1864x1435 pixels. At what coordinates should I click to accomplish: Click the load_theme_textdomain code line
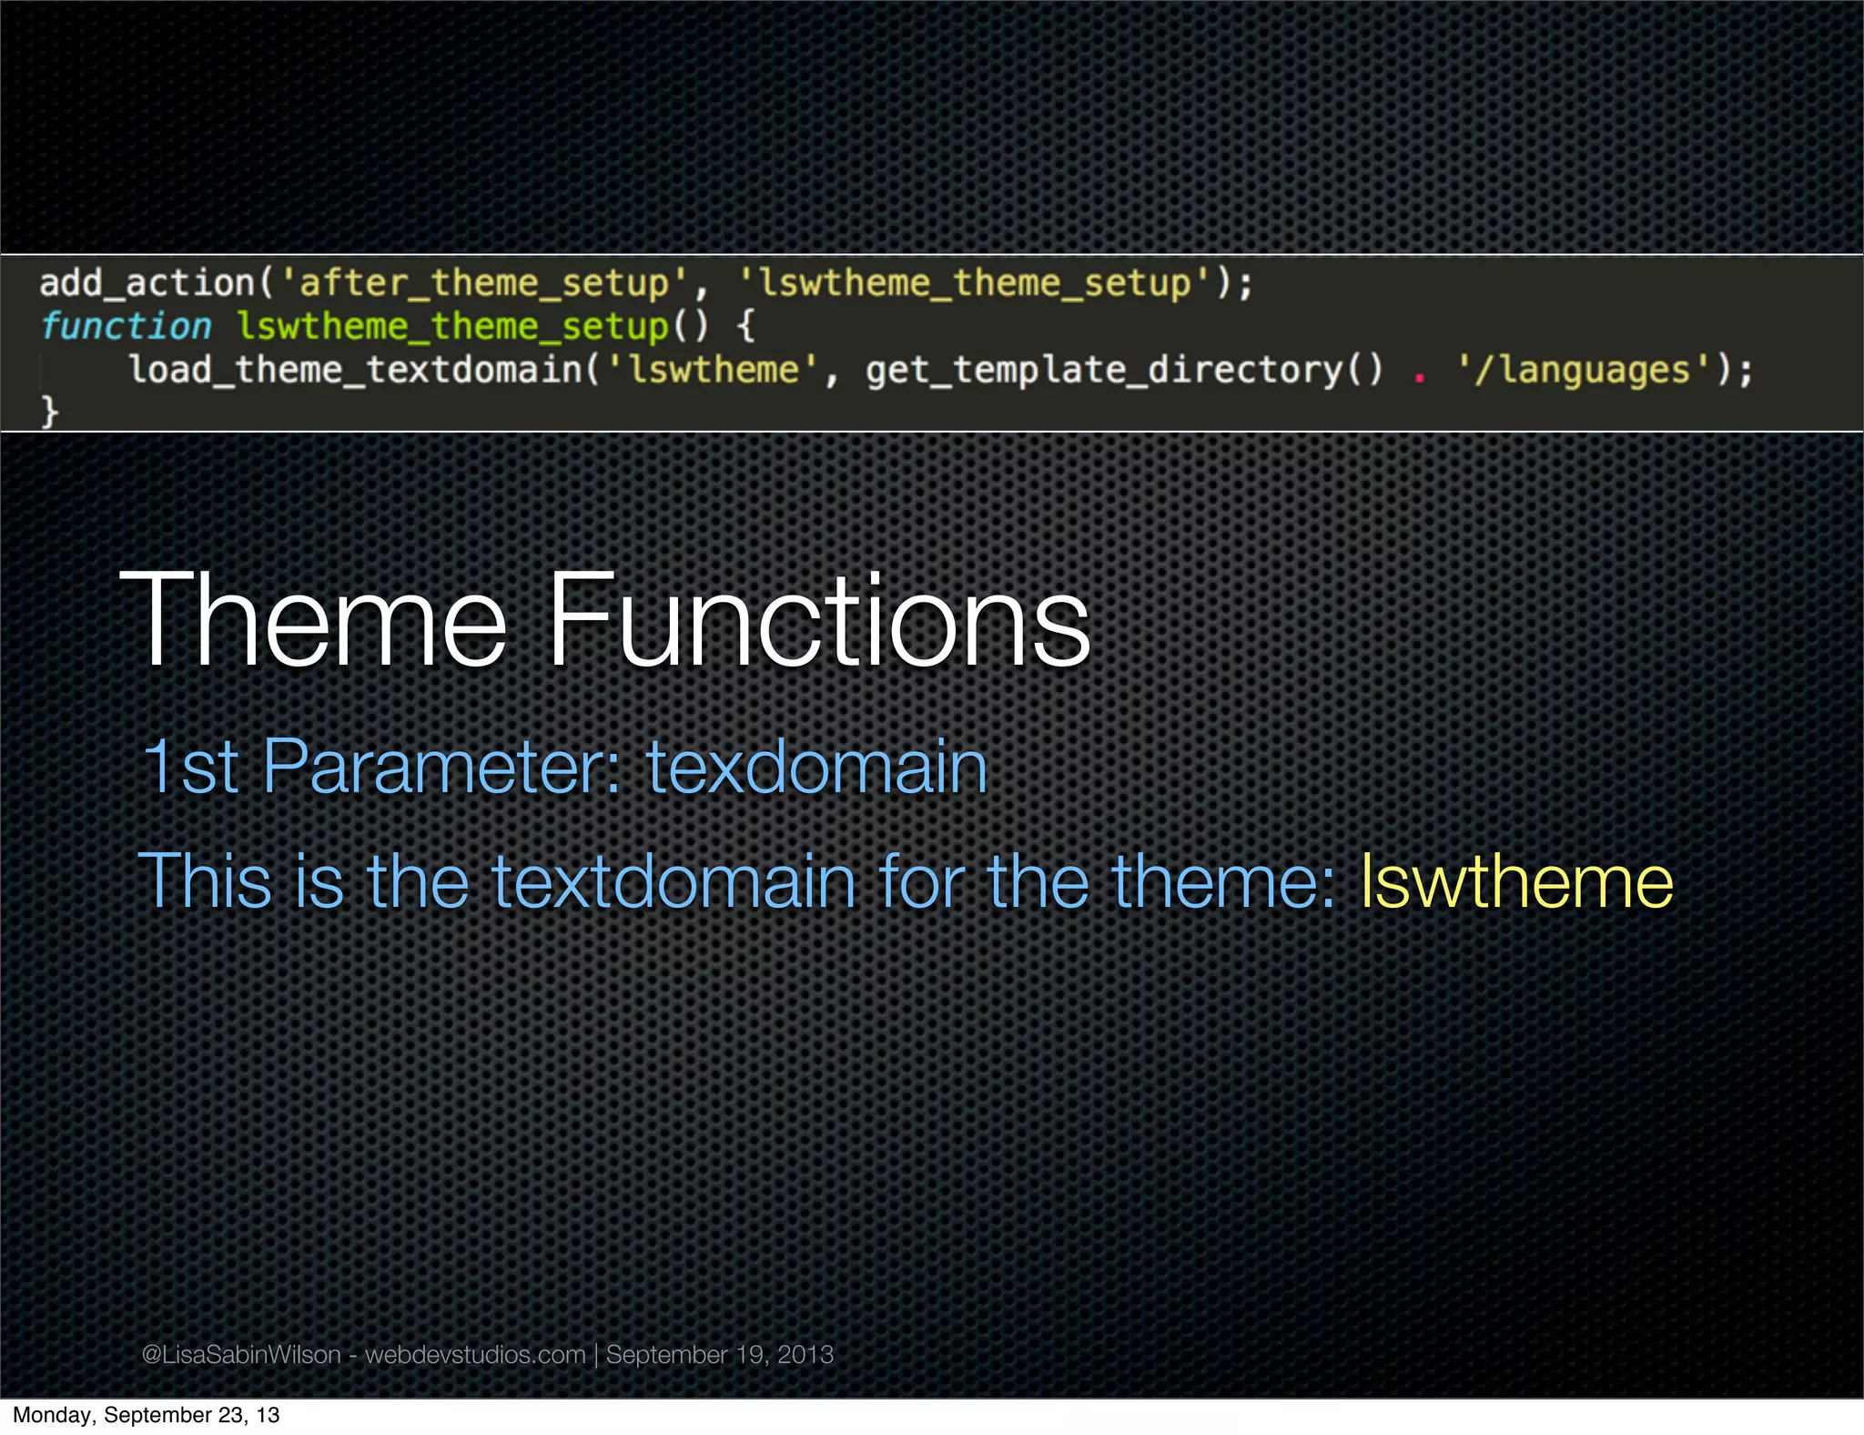940,370
